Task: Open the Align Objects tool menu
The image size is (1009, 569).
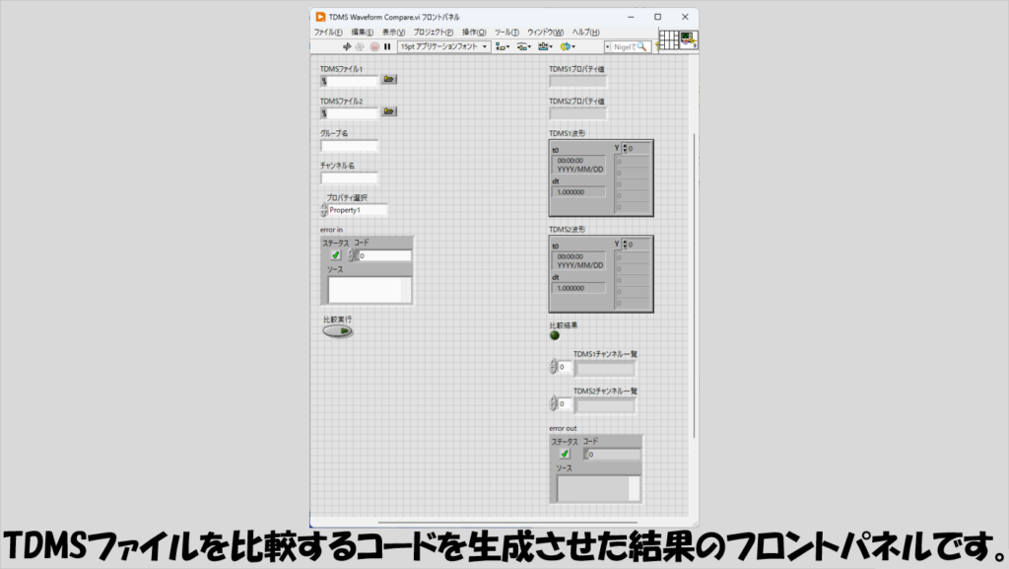Action: tap(503, 47)
